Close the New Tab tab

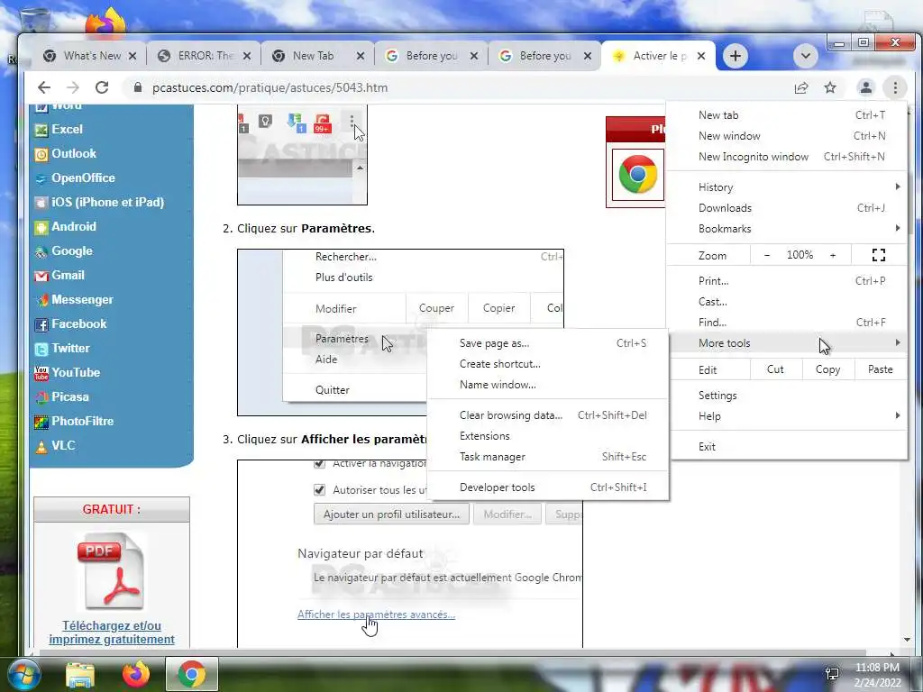361,56
